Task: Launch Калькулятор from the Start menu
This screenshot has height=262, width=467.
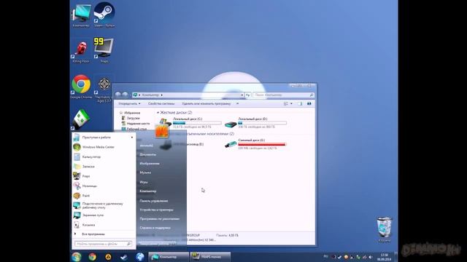Action: coord(104,157)
